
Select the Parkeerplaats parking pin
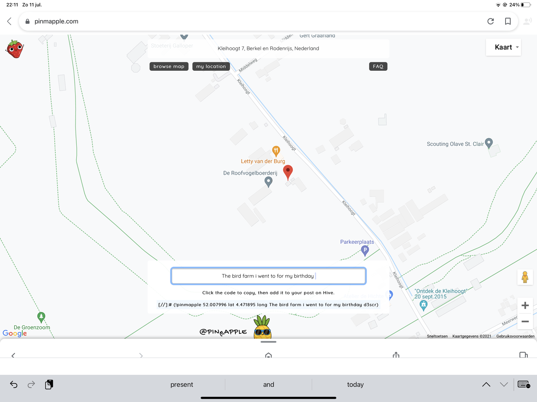point(365,251)
